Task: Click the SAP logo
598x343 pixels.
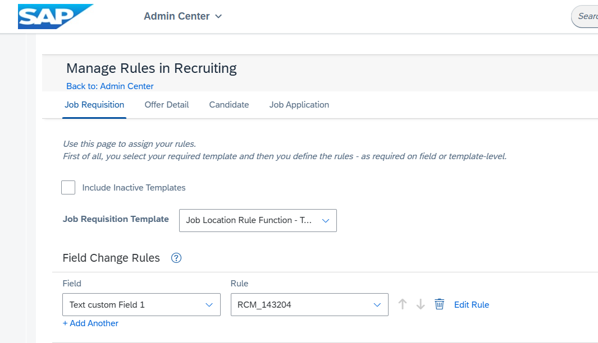Action: coord(55,16)
